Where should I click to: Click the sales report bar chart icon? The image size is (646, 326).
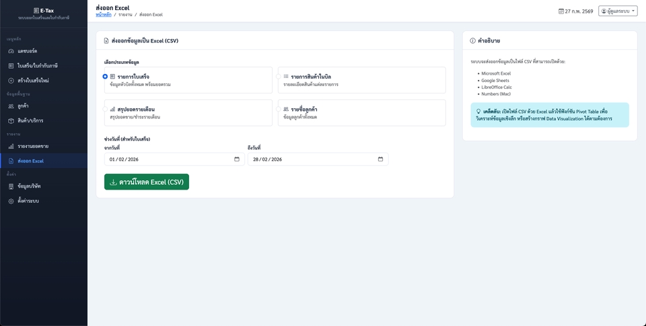tap(11, 146)
